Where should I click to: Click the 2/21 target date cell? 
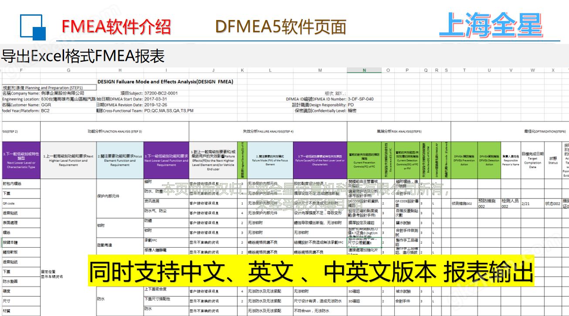(532, 203)
